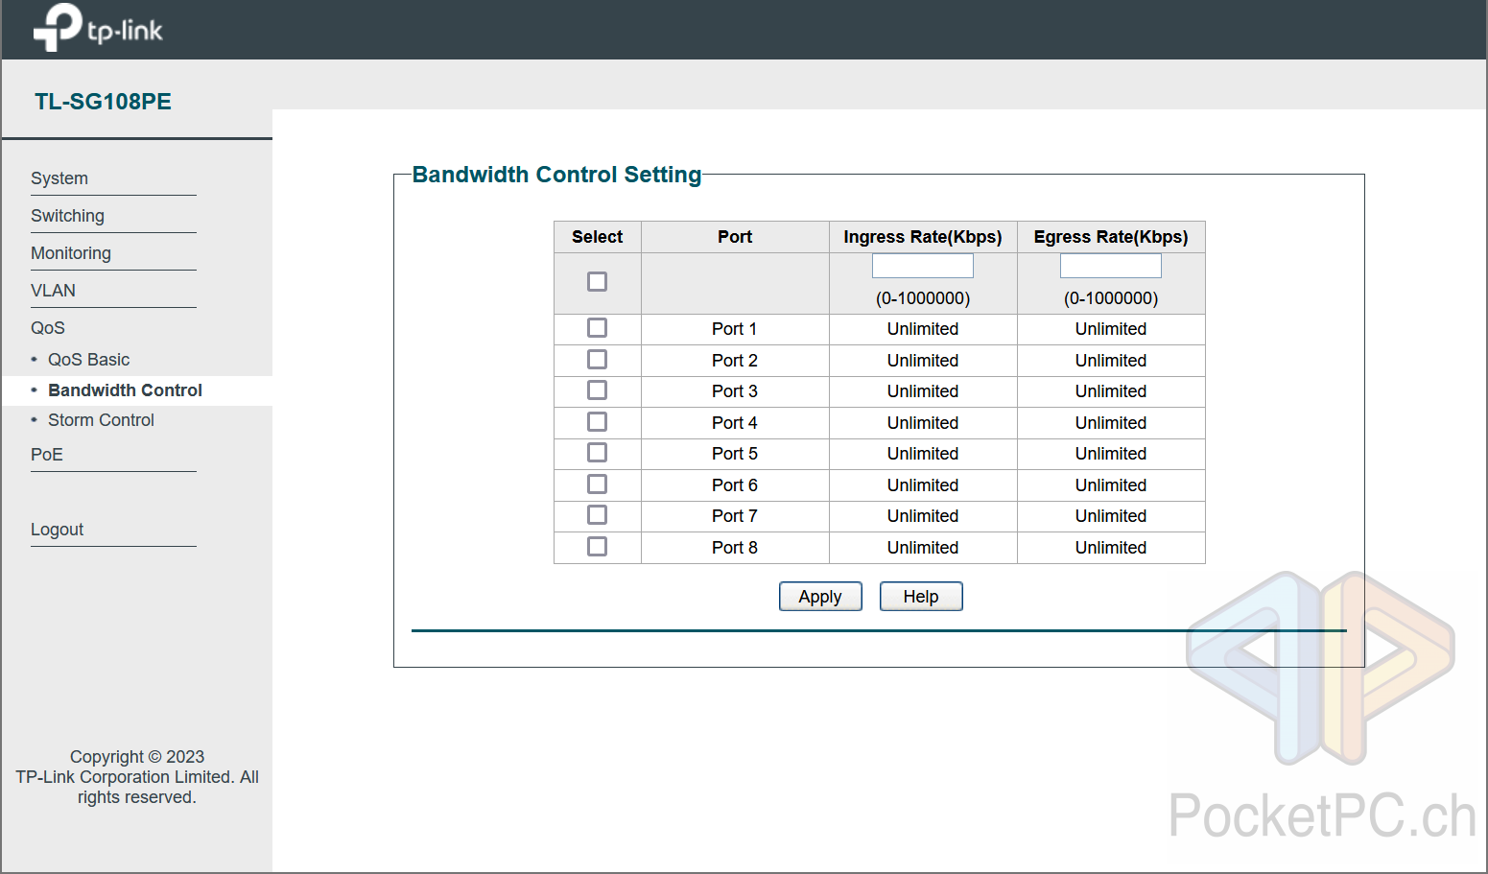Click the Help button
Screen dimensions: 1488x874
pos(921,597)
